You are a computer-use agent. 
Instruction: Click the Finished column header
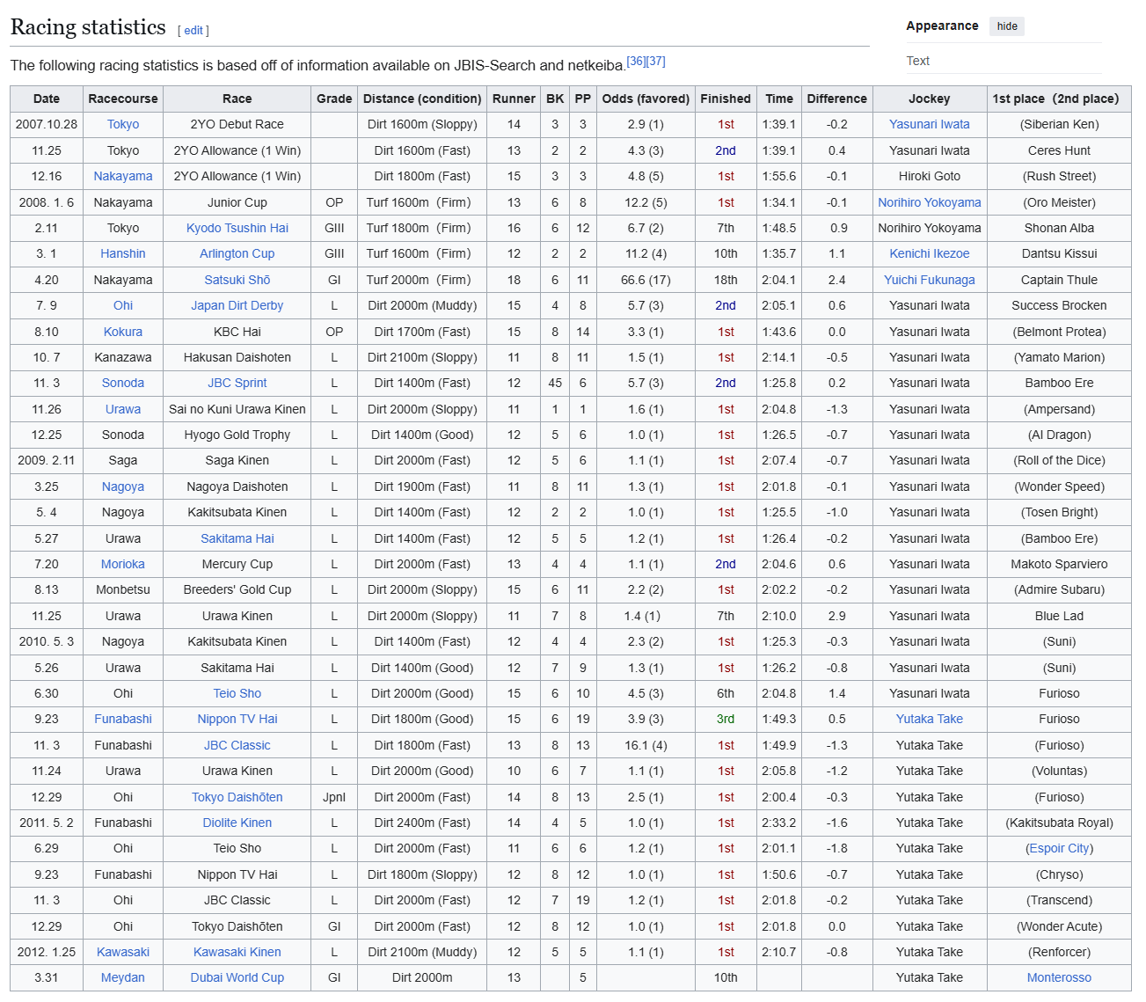(726, 99)
